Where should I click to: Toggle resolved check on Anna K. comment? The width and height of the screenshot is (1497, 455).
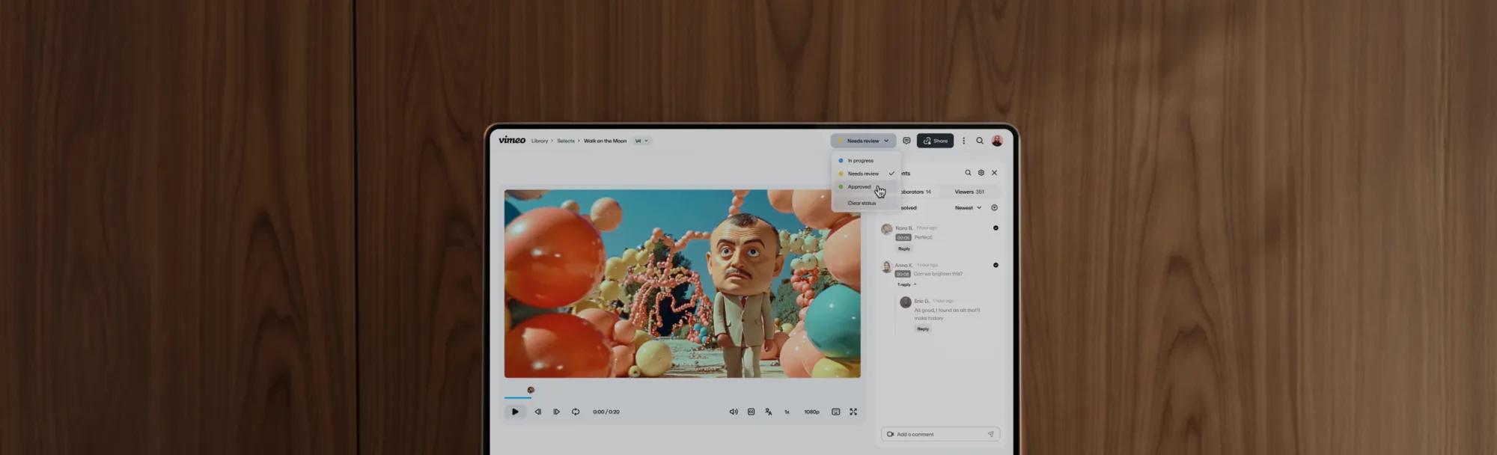(996, 265)
